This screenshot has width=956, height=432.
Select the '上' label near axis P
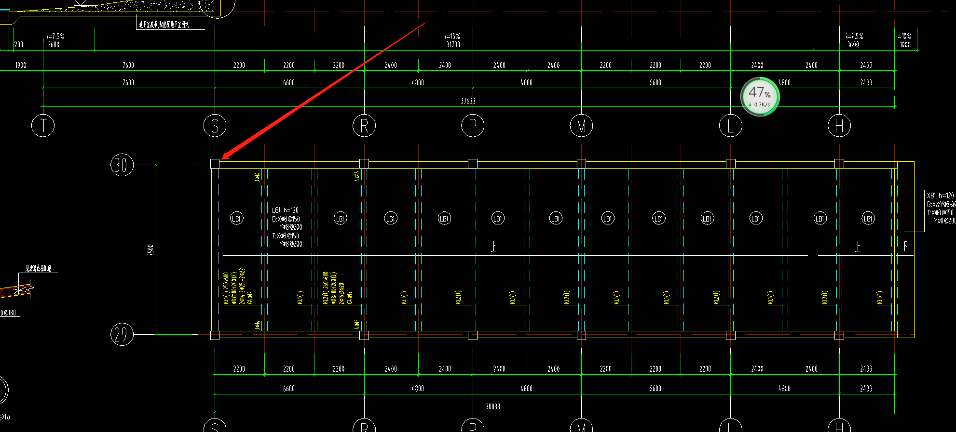[493, 247]
